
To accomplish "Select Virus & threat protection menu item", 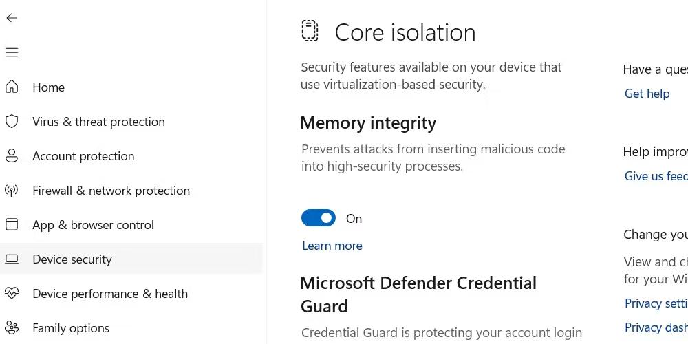I will pos(98,122).
